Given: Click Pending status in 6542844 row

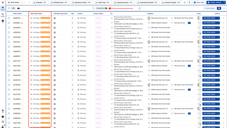Looking at the screenshot, I should [x=98, y=28].
